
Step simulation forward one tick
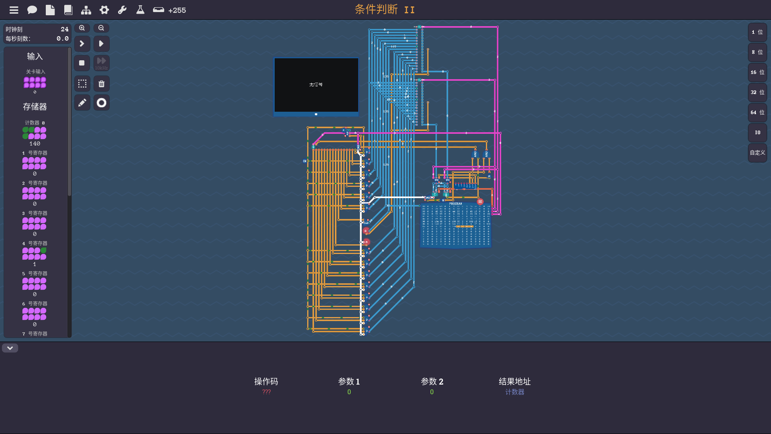click(82, 43)
